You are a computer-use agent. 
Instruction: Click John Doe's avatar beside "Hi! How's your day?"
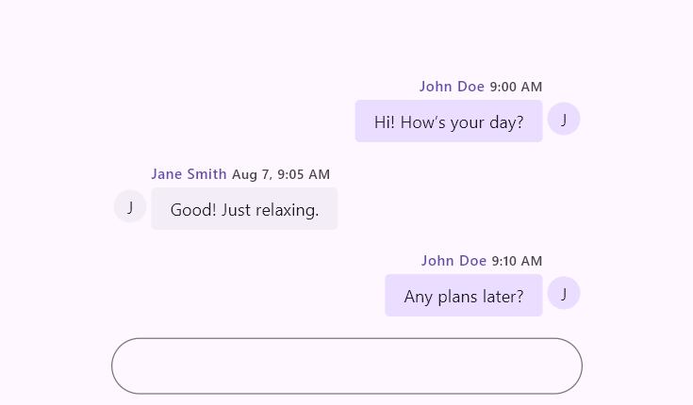(564, 119)
